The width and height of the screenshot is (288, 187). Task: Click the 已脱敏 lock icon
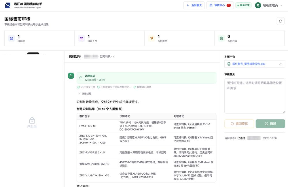(x=32, y=120)
